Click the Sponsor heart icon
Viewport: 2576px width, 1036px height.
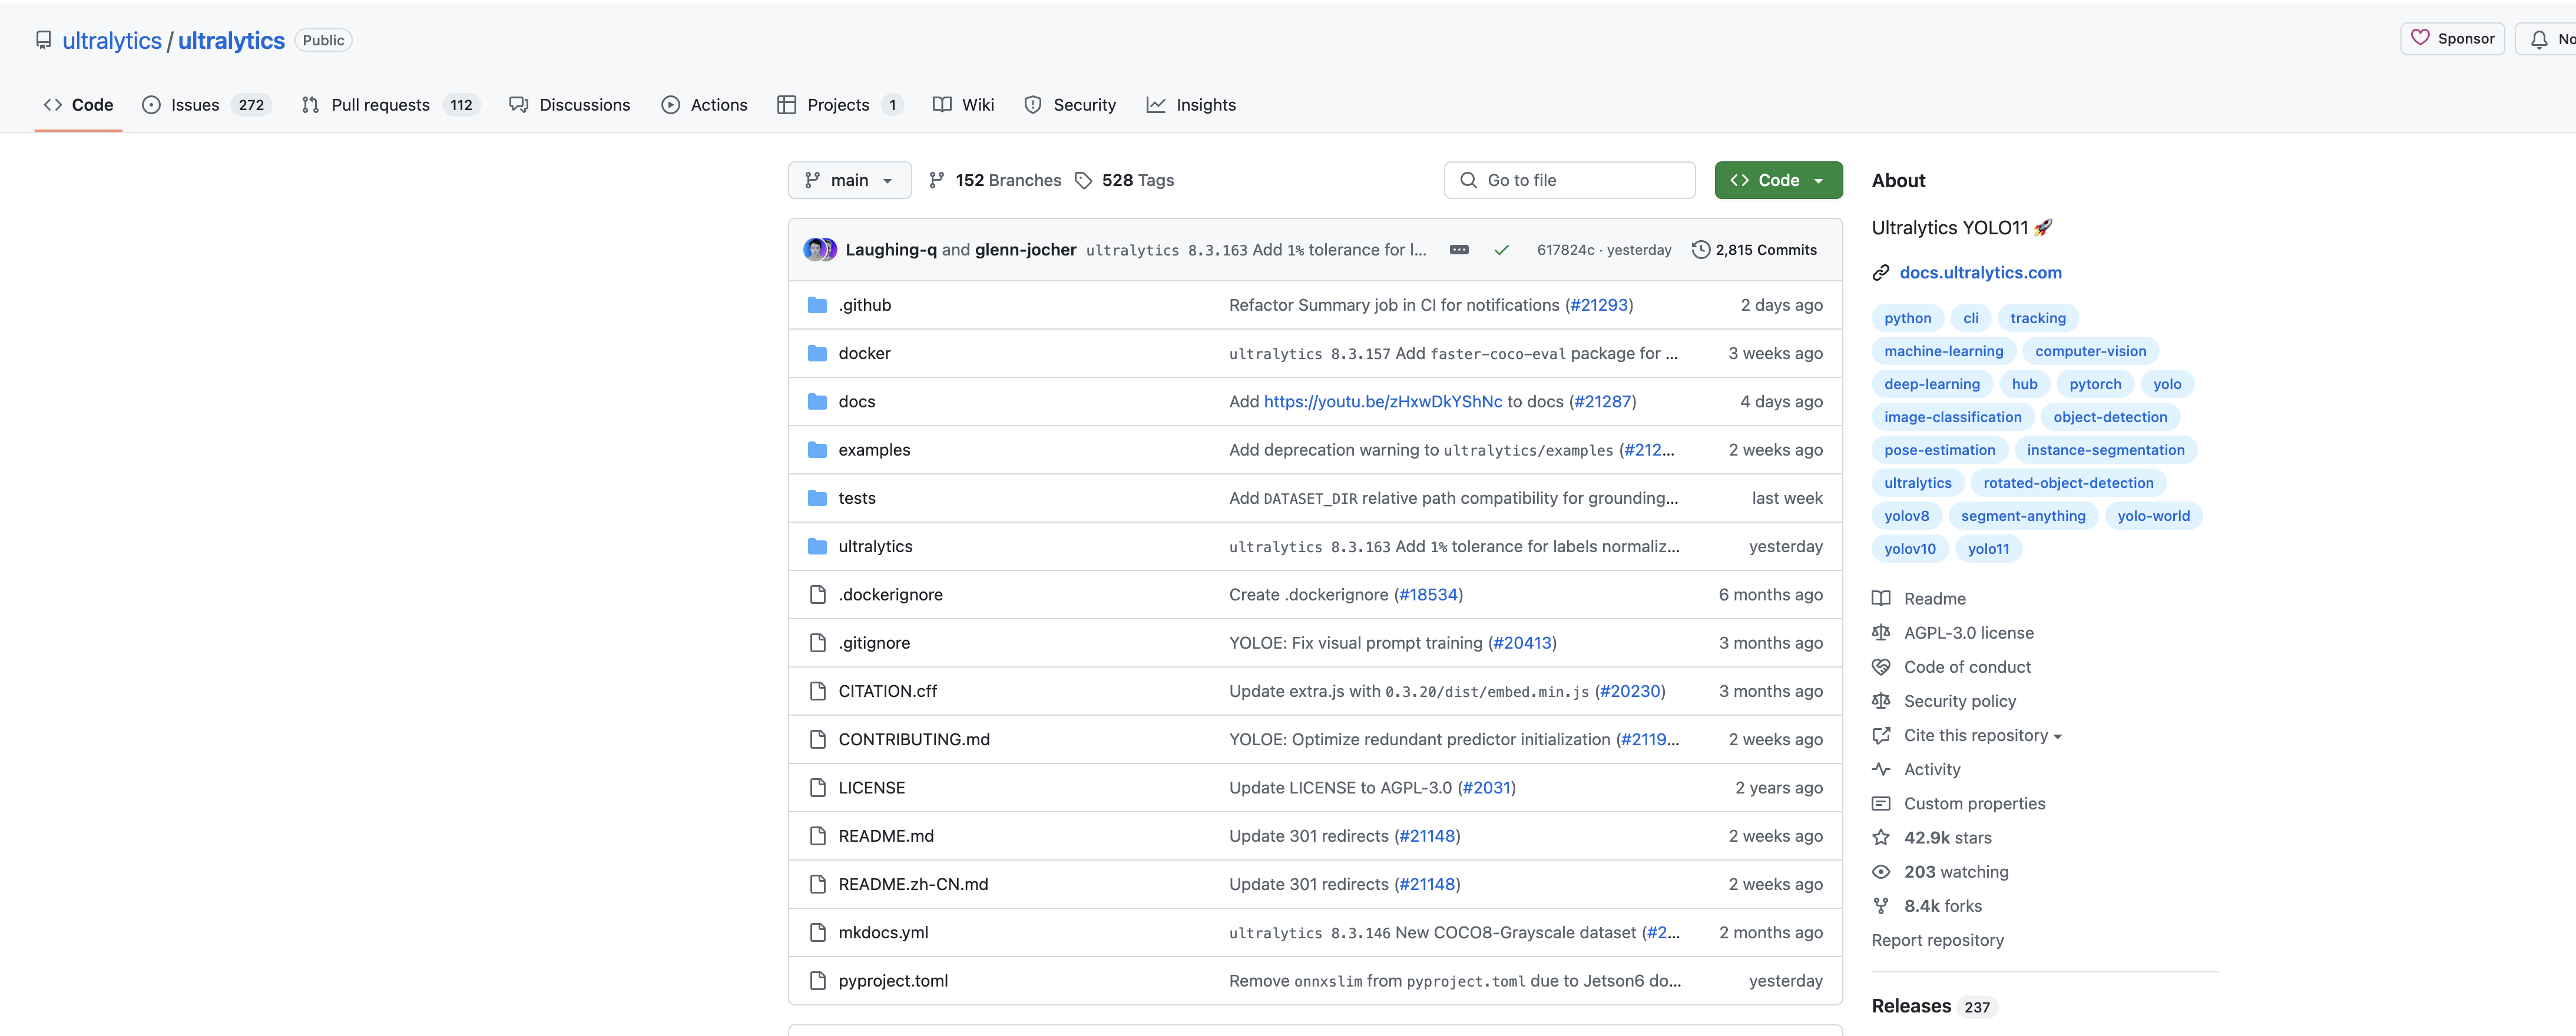tap(2420, 38)
